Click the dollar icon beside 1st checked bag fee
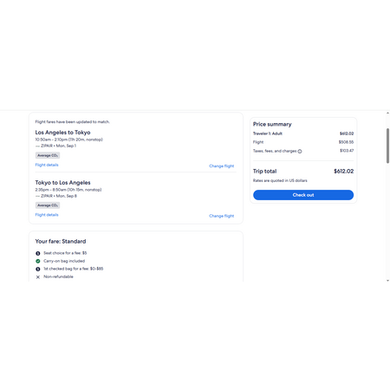Screen dimensions: 390x390 [38, 269]
